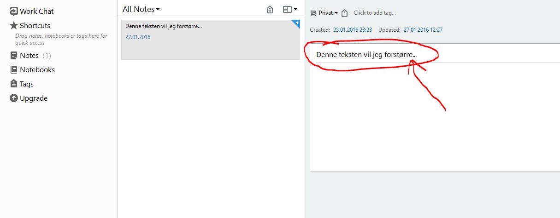Image resolution: width=560 pixels, height=218 pixels.
Task: Click the tag icon next to 'Click to add tag...'
Action: (x=344, y=13)
